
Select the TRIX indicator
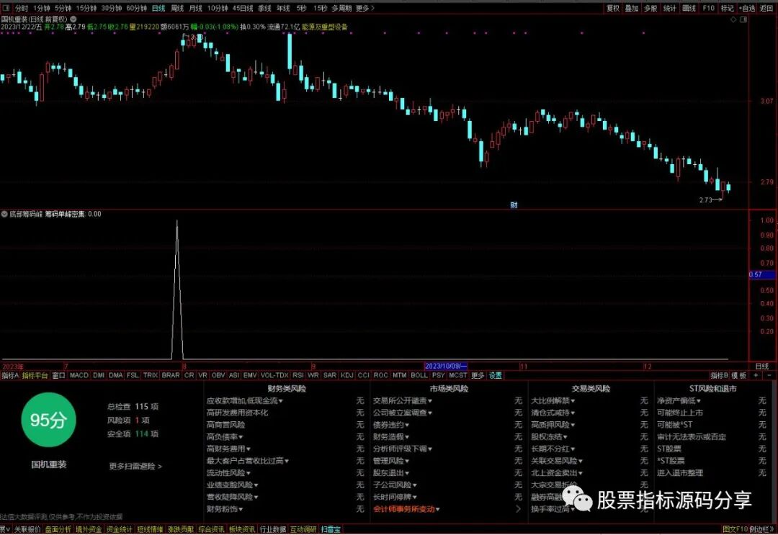pyautogui.click(x=151, y=376)
